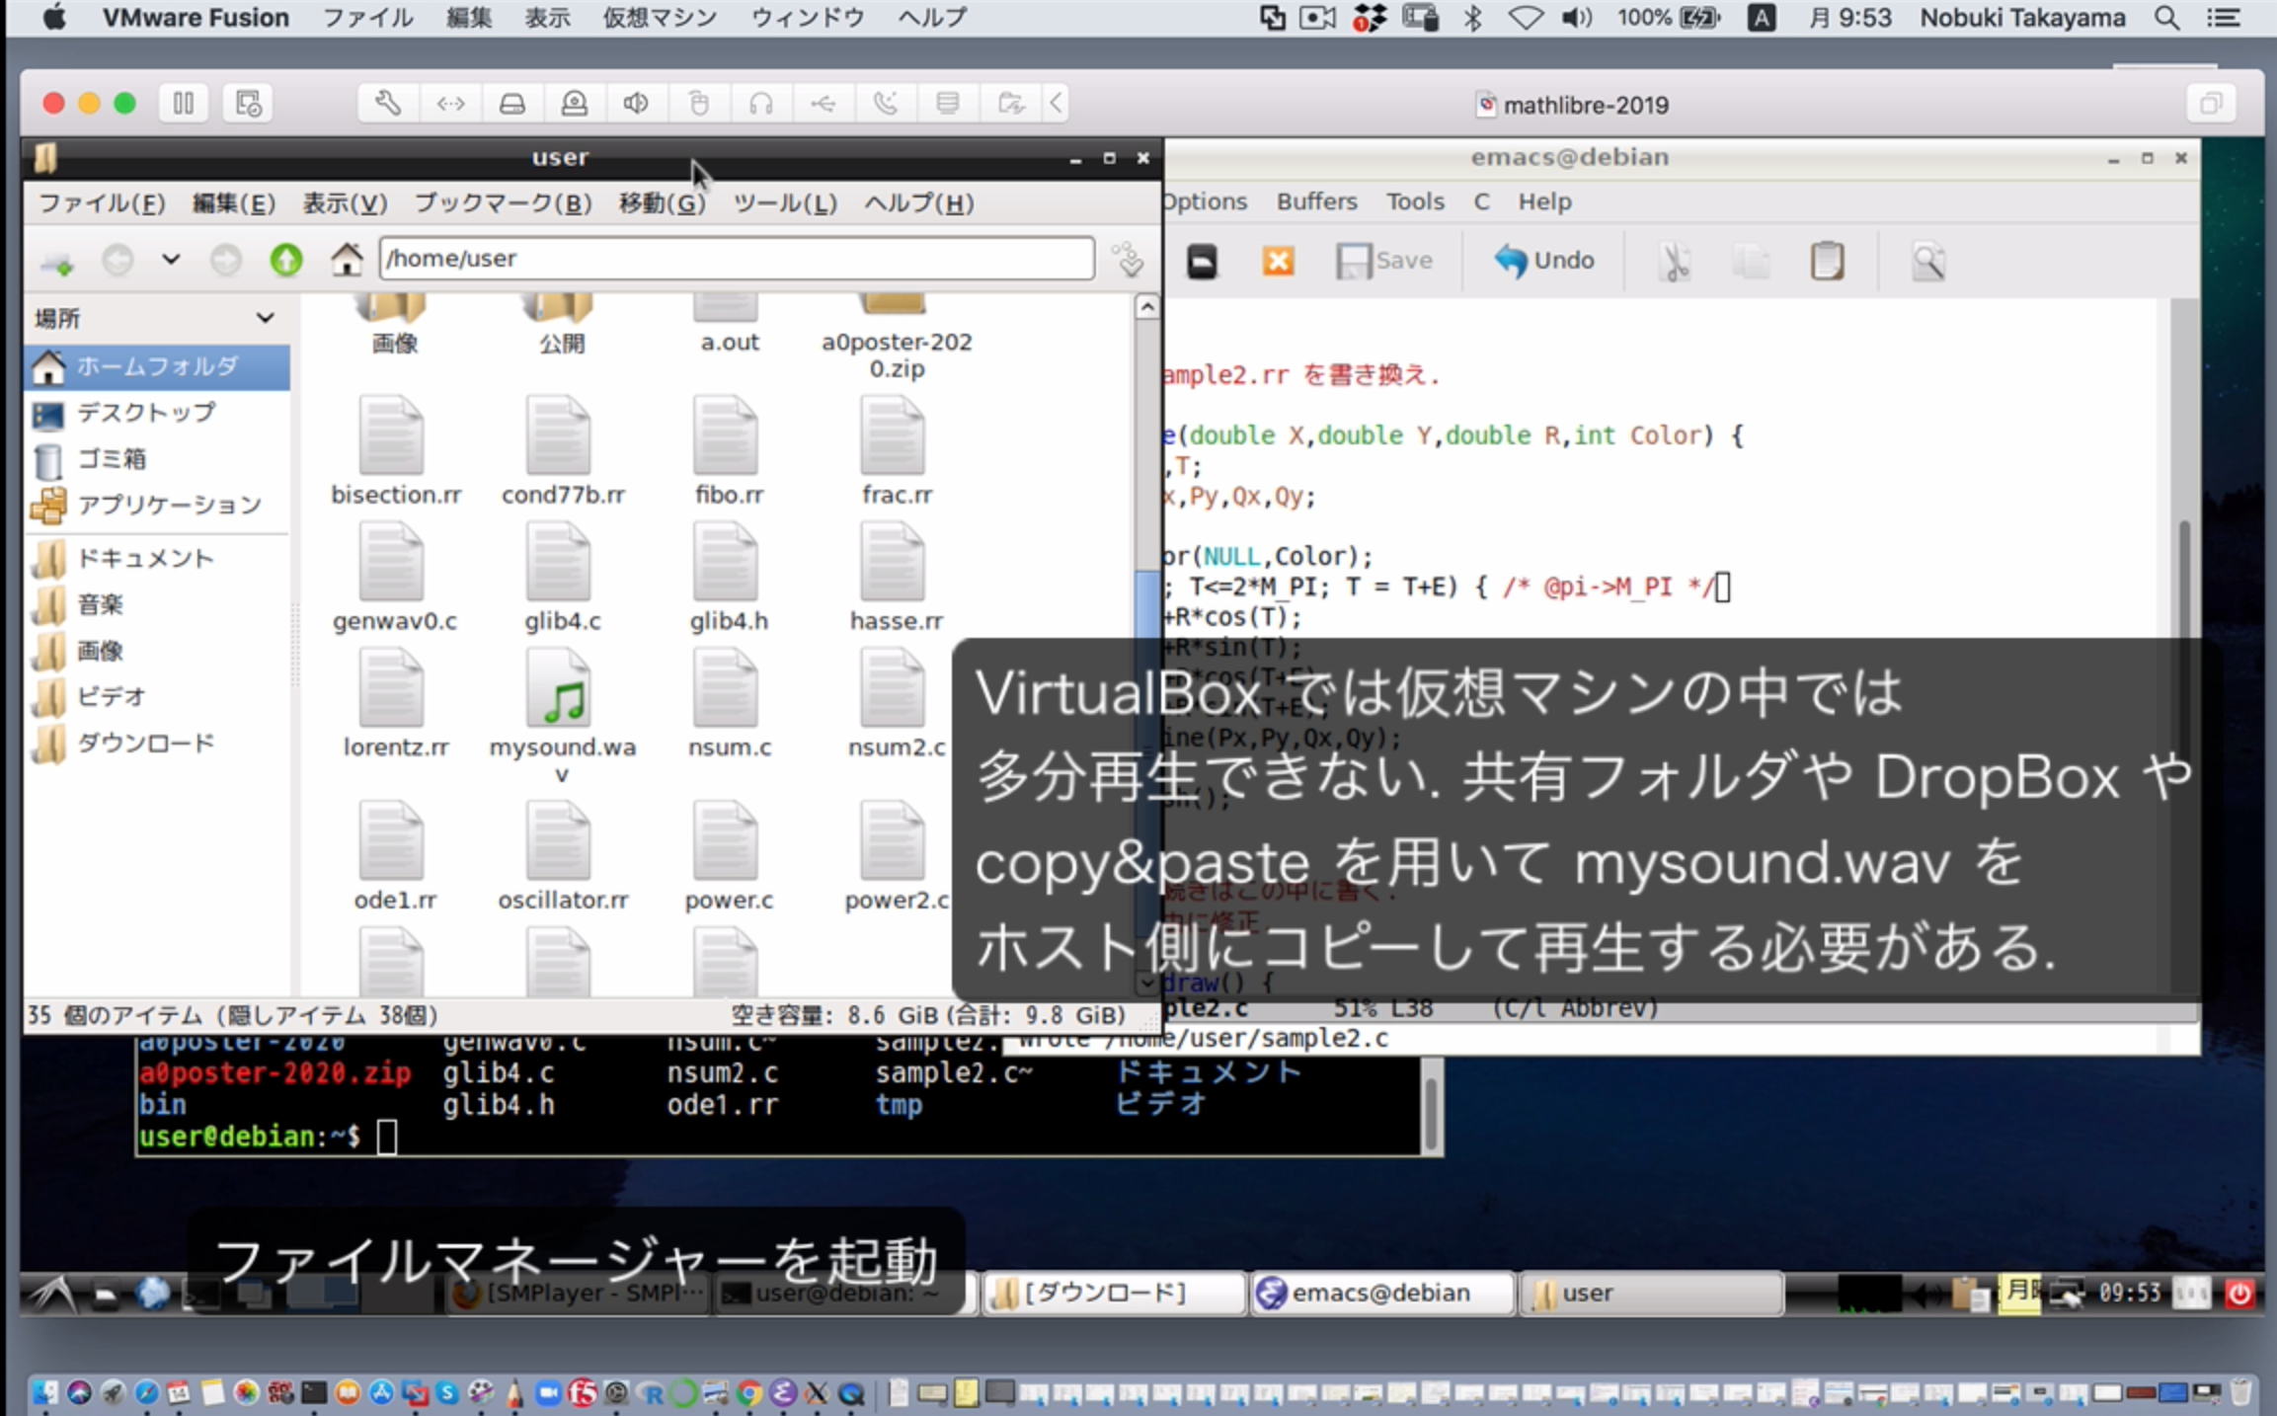2277x1416 pixels.
Task: Open Emacs Tools menu
Action: pos(1415,201)
